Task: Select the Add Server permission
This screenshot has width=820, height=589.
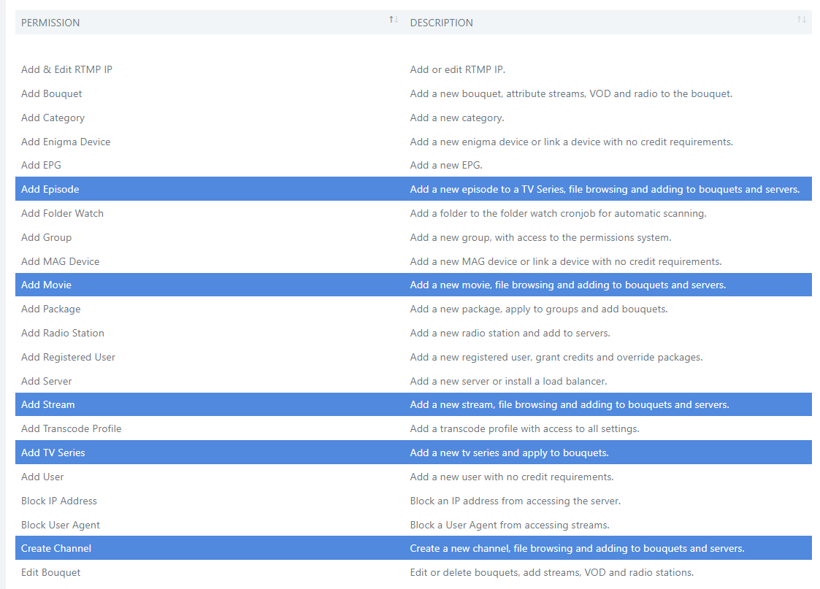Action: click(x=414, y=381)
